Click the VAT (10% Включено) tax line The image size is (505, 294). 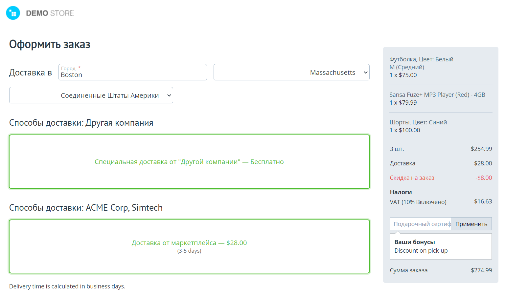418,202
